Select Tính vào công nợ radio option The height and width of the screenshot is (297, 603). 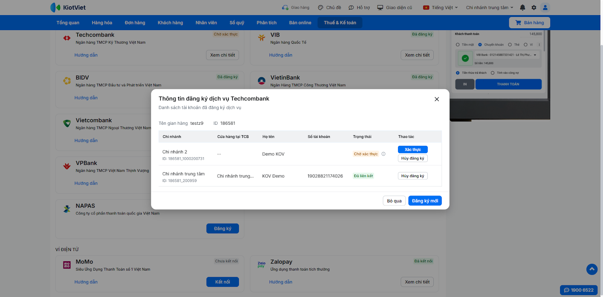click(x=493, y=73)
